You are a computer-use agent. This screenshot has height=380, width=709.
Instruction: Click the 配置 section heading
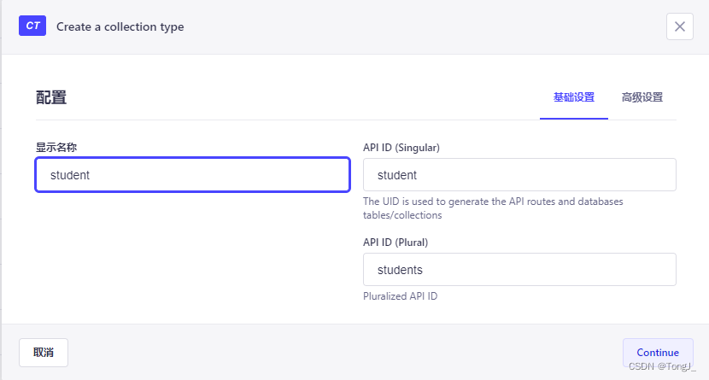coord(51,97)
